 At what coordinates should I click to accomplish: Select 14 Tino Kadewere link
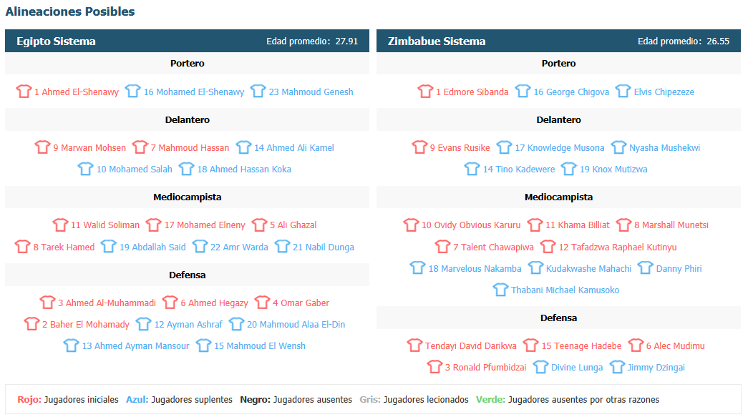(x=519, y=170)
